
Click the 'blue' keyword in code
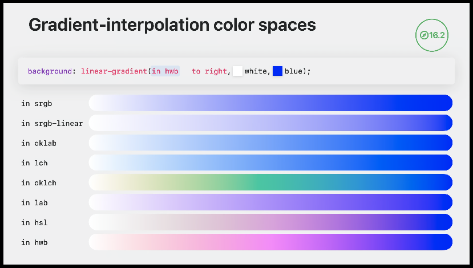[293, 71]
